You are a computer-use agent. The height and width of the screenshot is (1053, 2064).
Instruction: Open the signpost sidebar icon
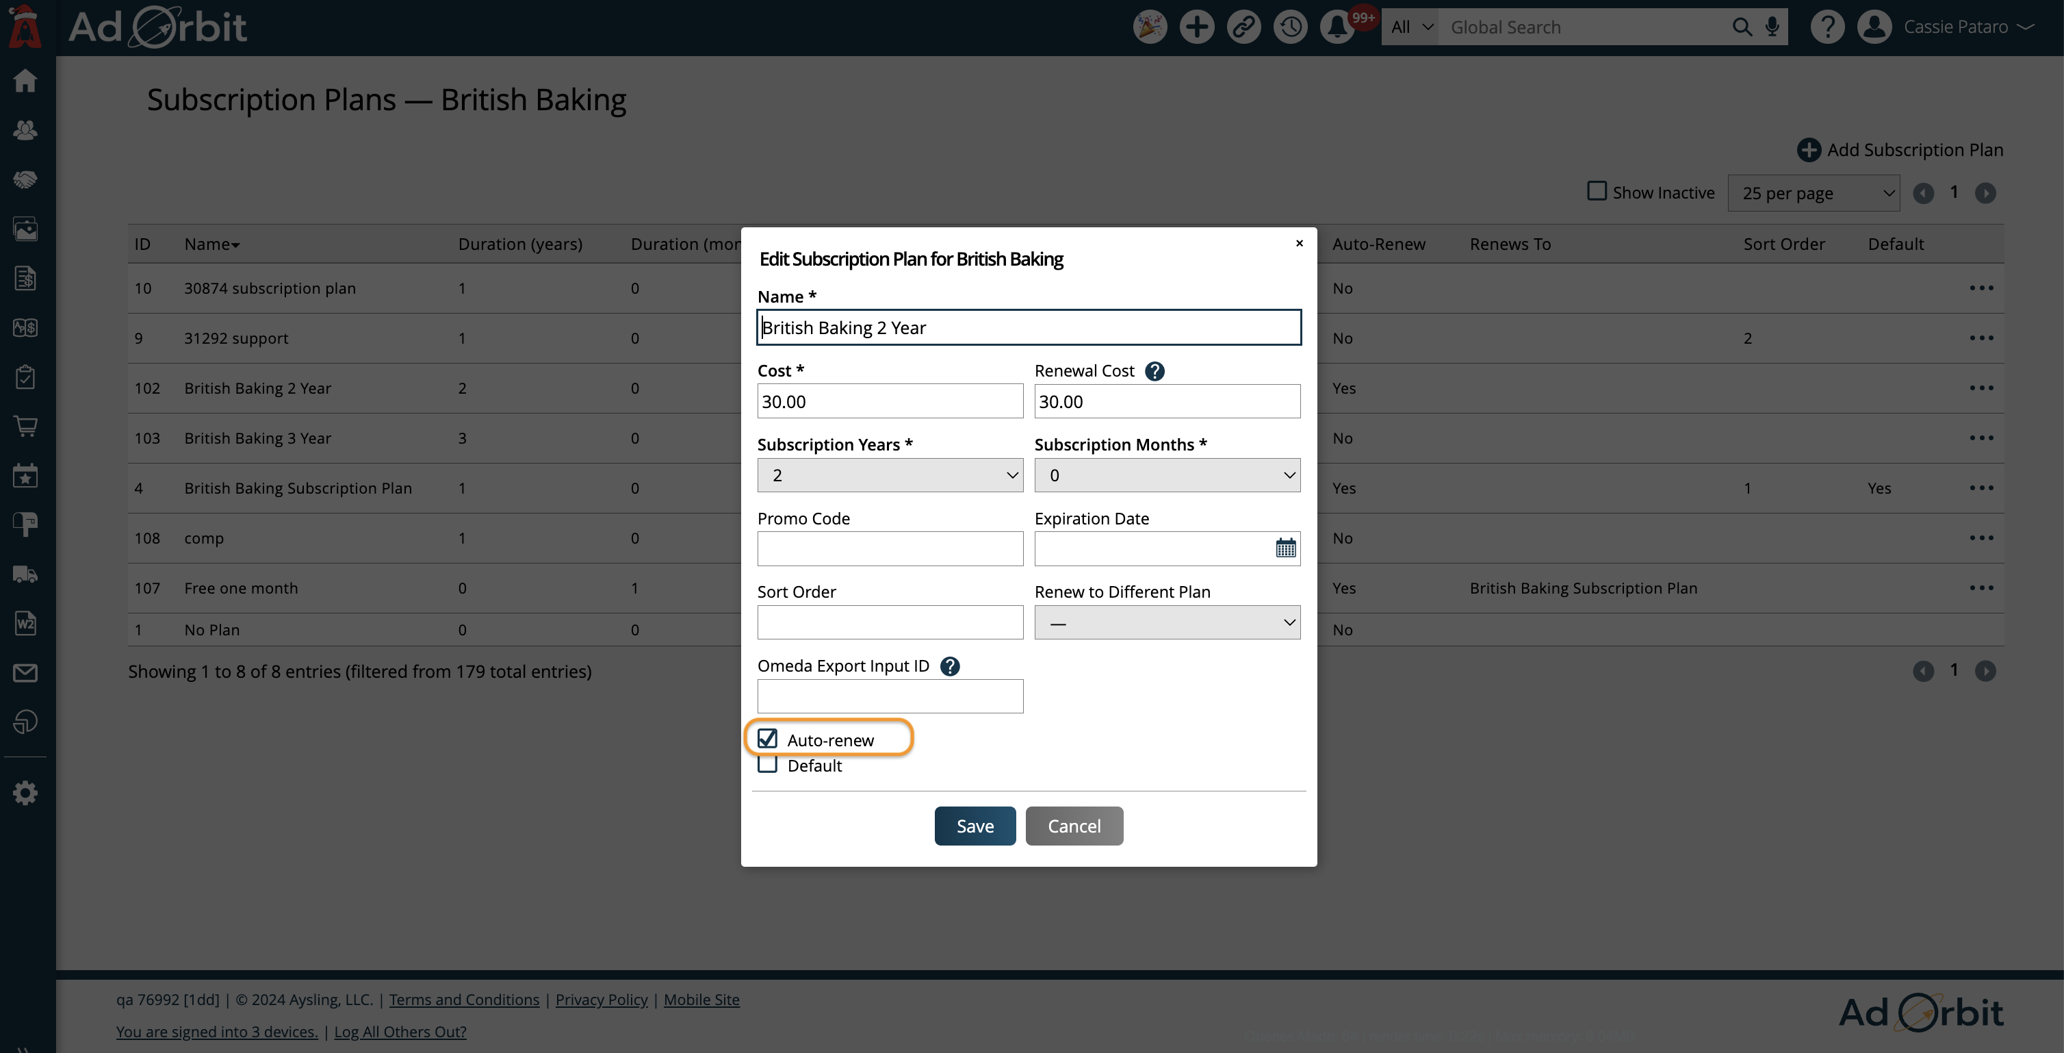pos(25,525)
